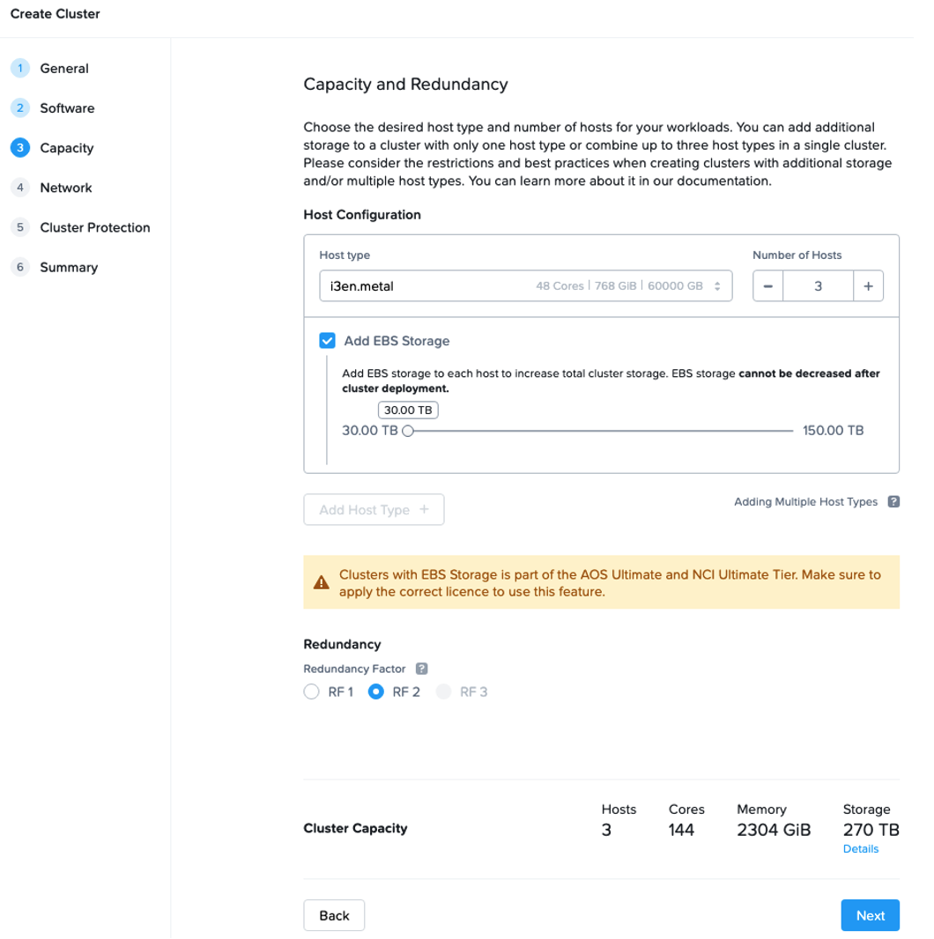Click the Cluster Capacity label

(x=355, y=828)
